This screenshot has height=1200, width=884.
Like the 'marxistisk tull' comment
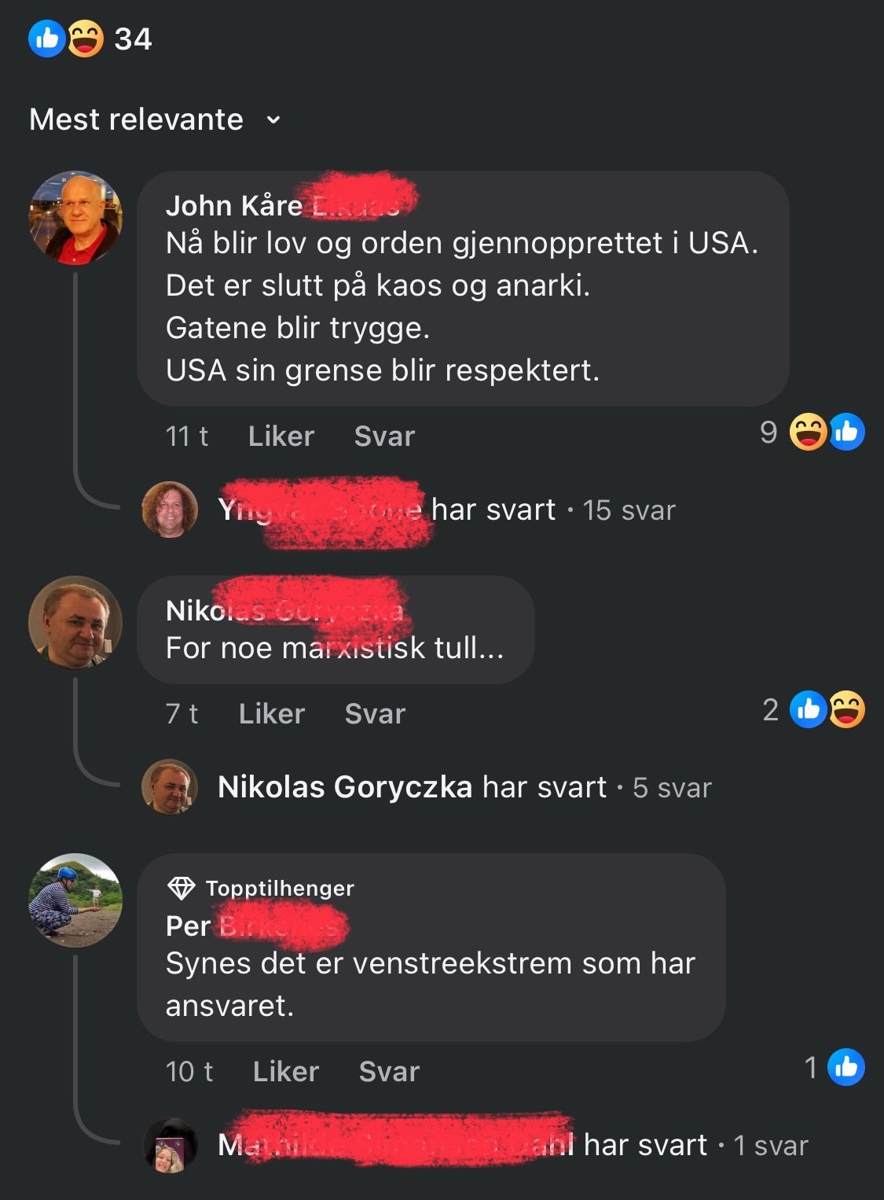pos(271,713)
